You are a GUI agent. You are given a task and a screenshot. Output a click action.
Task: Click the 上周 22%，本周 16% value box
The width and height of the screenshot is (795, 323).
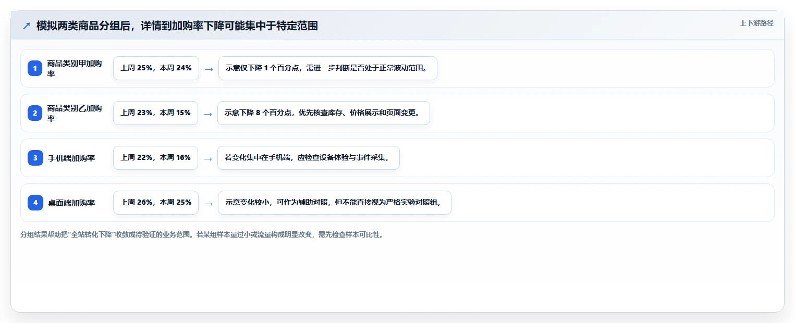(155, 158)
